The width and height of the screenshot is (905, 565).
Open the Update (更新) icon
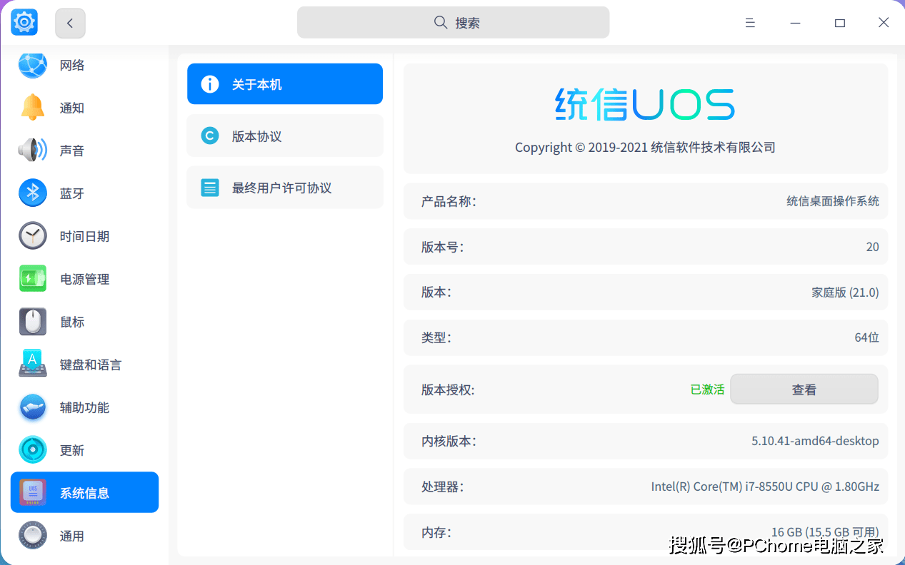[32, 450]
